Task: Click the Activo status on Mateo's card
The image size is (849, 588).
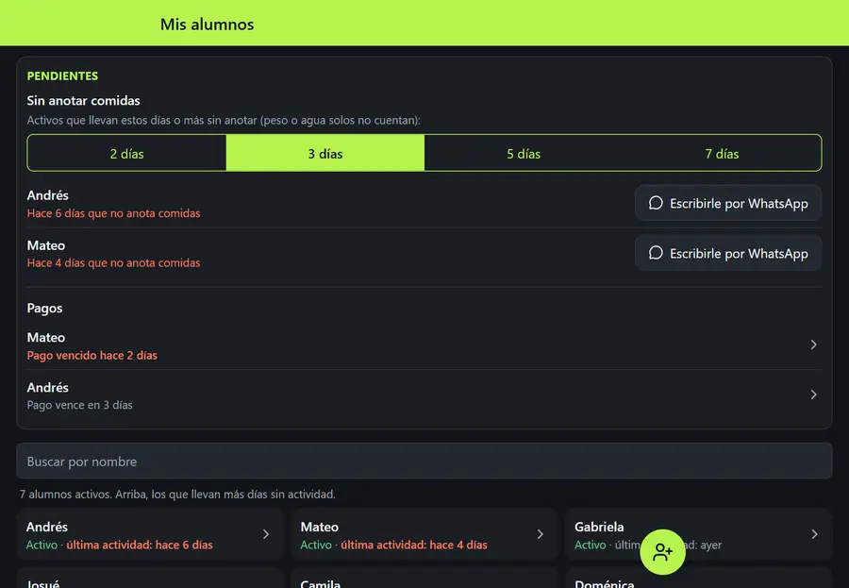Action: tap(316, 545)
